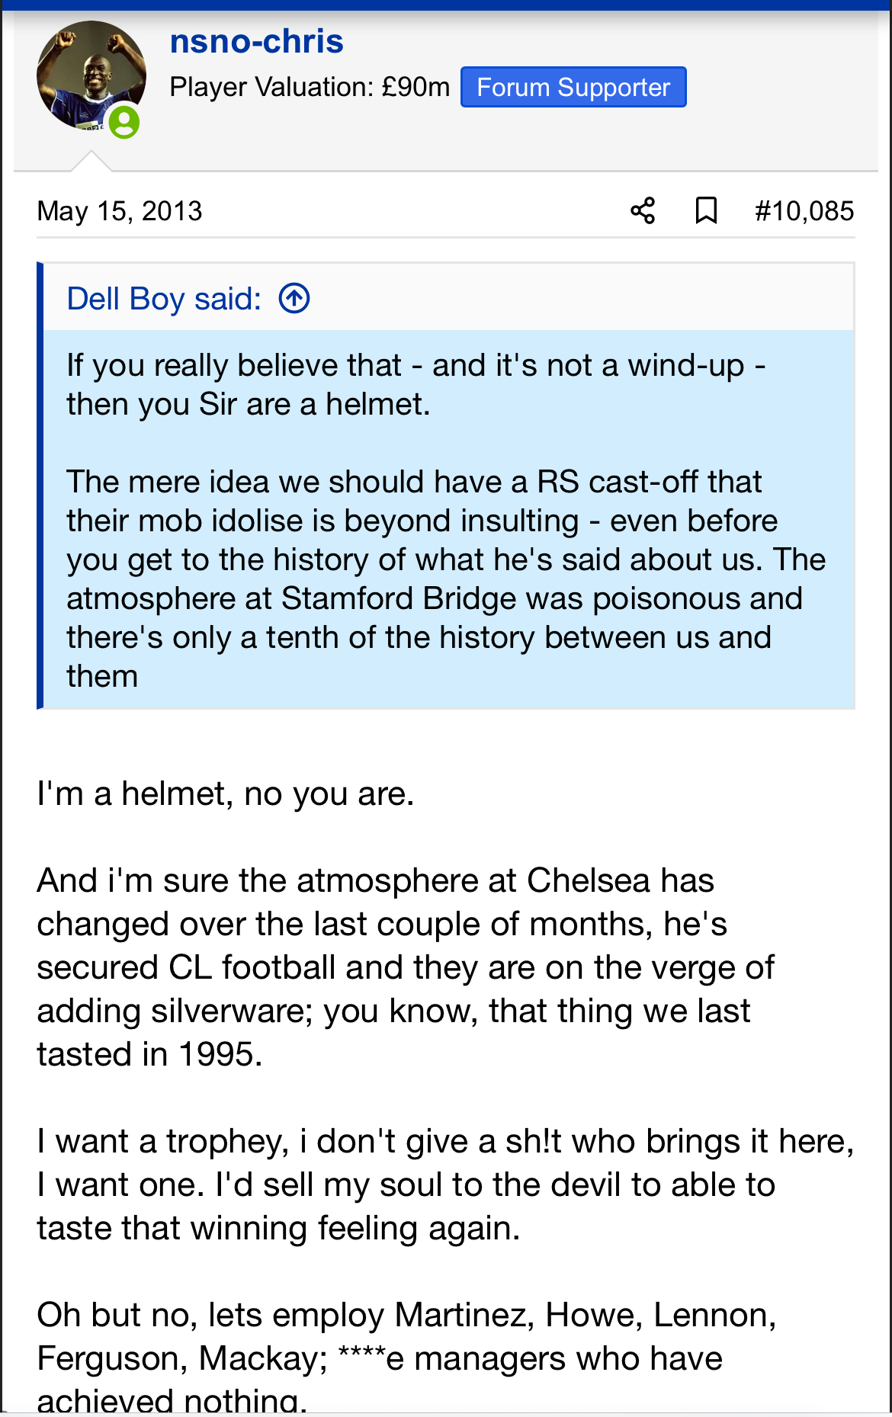Click the "Dell Boy said:" quote header
Image resolution: width=892 pixels, height=1417 pixels.
click(x=164, y=299)
